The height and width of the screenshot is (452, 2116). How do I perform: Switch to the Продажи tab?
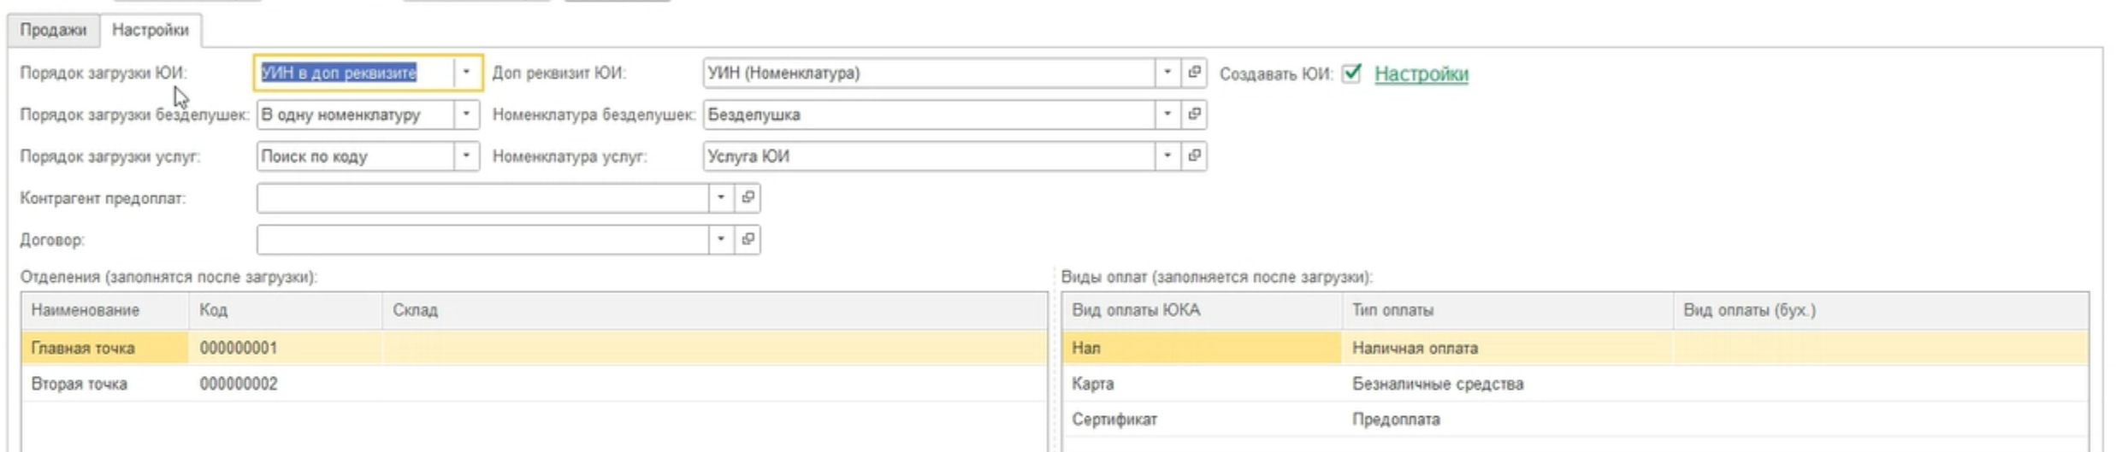53,30
